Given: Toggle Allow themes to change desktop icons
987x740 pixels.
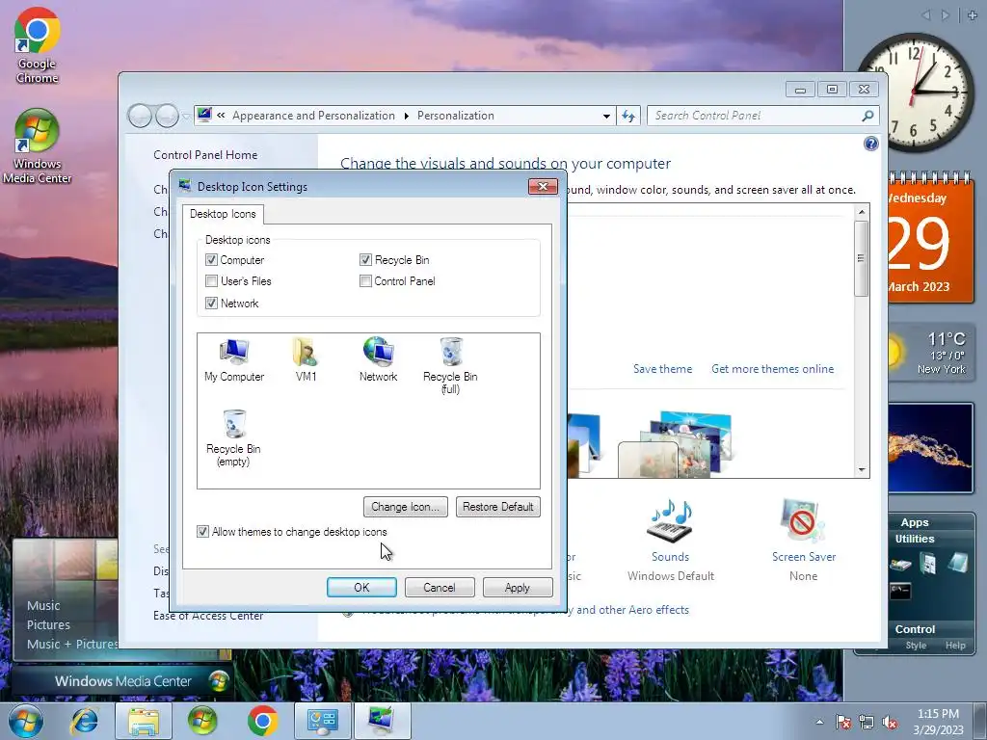Looking at the screenshot, I should [202, 532].
